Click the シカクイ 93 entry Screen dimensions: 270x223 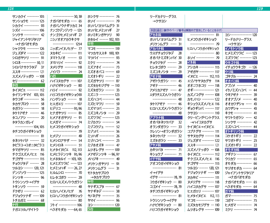coord(28,26)
